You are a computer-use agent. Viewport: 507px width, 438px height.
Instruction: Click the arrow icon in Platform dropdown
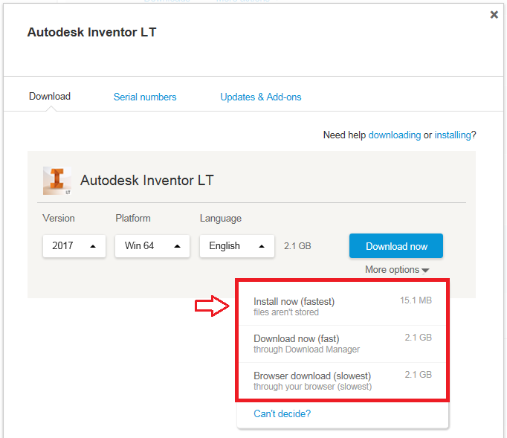[x=177, y=246]
